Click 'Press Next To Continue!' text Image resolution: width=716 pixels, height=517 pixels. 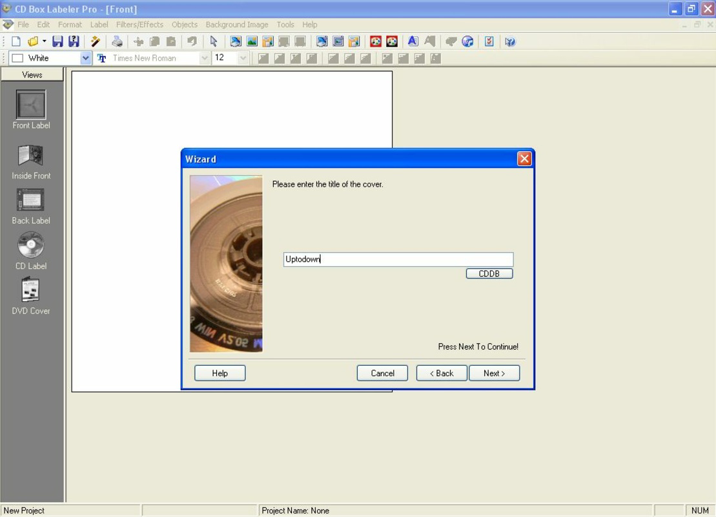tap(478, 346)
